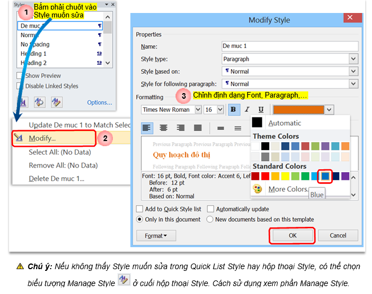
Task: Select Align Left paragraph icon
Action: click(x=147, y=128)
